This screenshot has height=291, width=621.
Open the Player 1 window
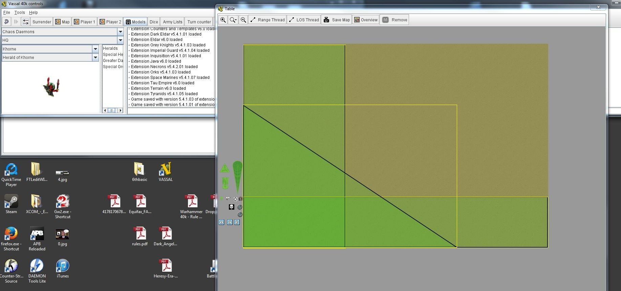(x=85, y=22)
